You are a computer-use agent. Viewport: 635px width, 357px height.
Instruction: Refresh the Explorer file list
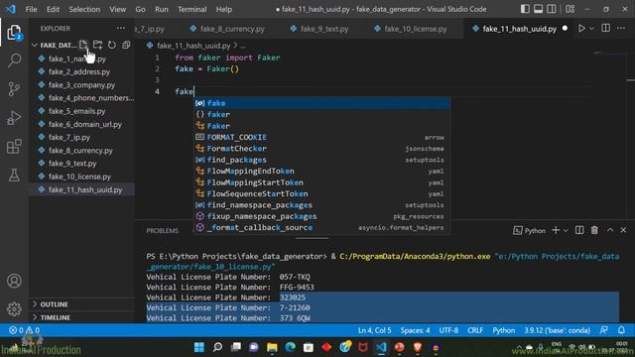pyautogui.click(x=112, y=45)
